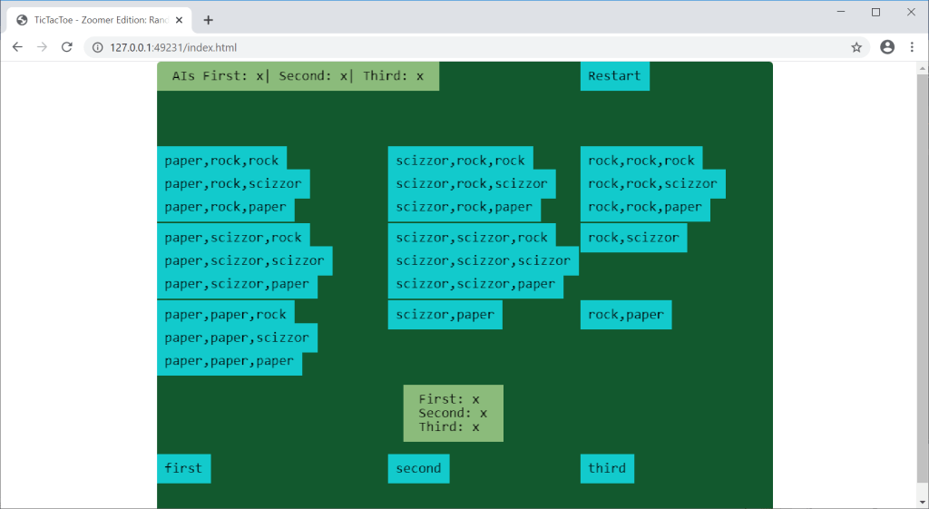929x509 pixels.
Task: Choose the paper,rock,rock option
Action: [x=221, y=161]
